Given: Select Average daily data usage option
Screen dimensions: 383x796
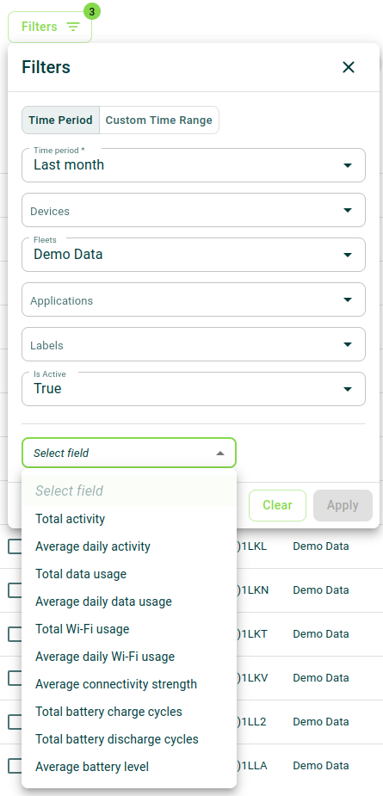Looking at the screenshot, I should pos(129,602).
